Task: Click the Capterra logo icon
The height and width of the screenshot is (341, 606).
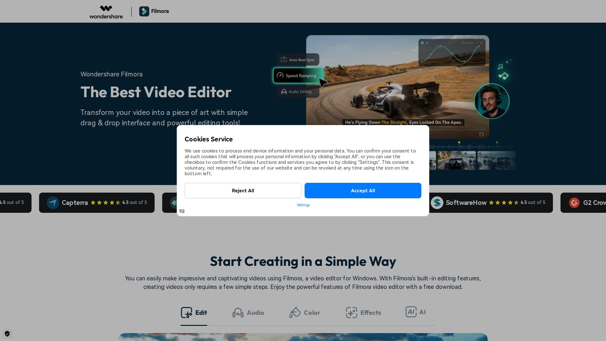Action: (x=53, y=203)
